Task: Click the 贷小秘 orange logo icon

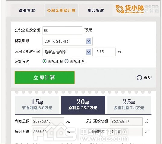Action: point(120,9)
